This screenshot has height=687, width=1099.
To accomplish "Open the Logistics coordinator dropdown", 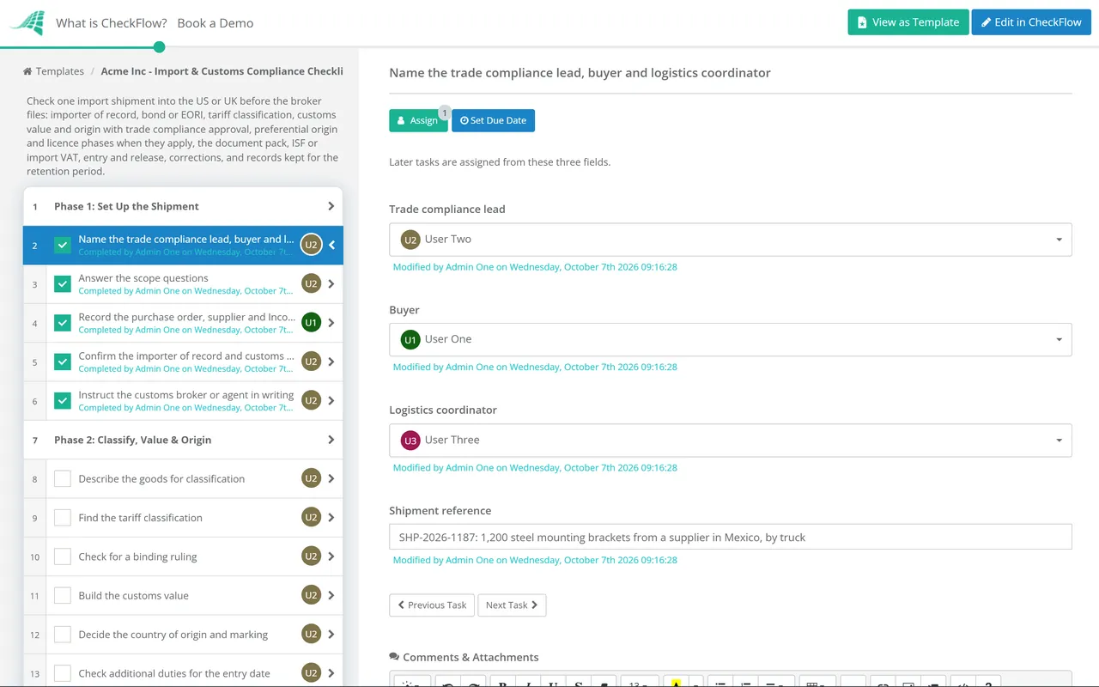I will pyautogui.click(x=731, y=440).
